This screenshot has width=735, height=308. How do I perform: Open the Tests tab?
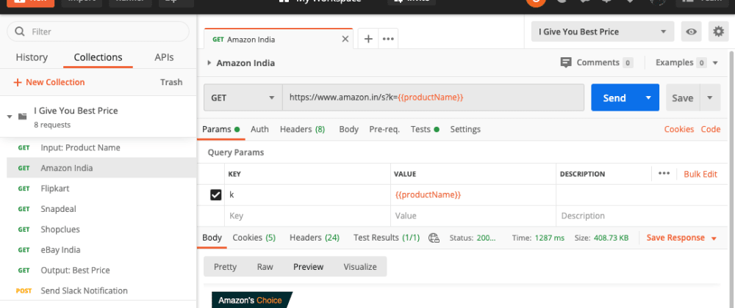pyautogui.click(x=420, y=130)
